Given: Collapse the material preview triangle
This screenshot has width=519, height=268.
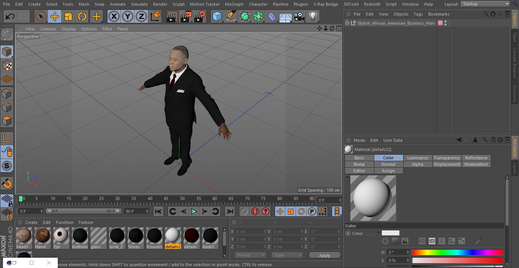Looking at the screenshot, I should (347, 178).
